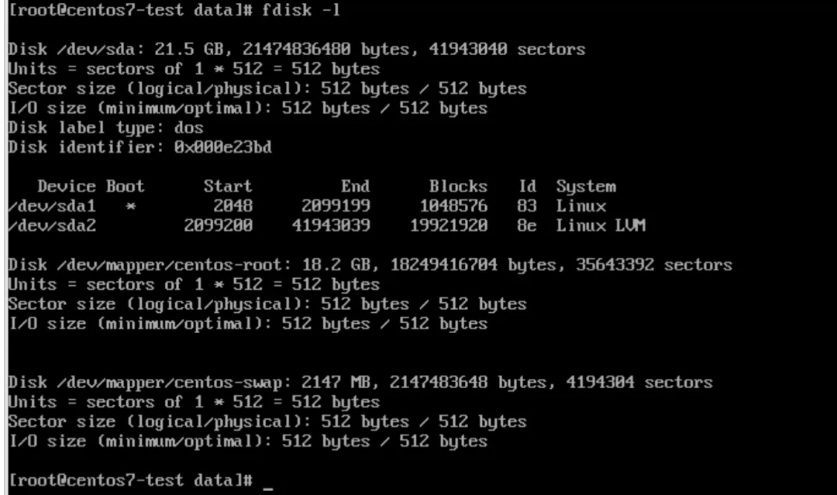This screenshot has width=837, height=495.
Task: Click the 'Id' column header
Action: [527, 186]
